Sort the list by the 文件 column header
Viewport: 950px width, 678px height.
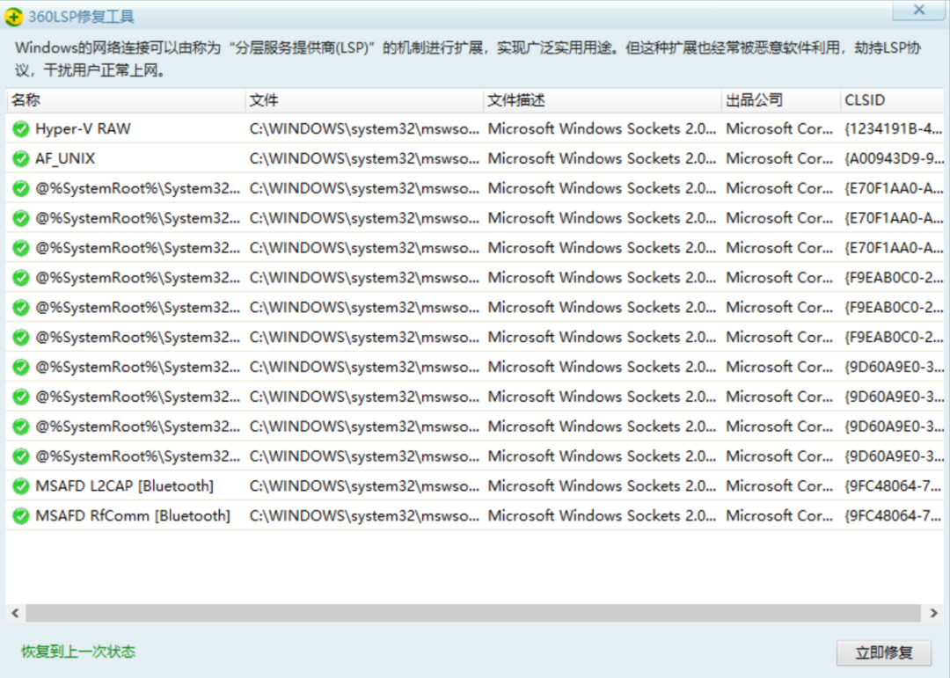coord(364,100)
